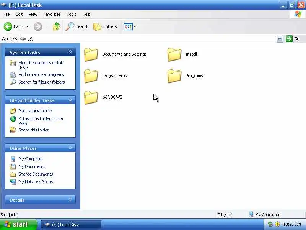The width and height of the screenshot is (306, 230).
Task: Click the WINDOWS folder name
Action: (x=112, y=97)
